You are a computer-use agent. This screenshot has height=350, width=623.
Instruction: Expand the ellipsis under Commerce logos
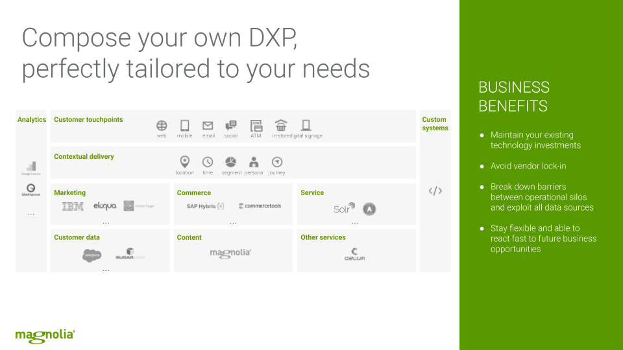[x=233, y=222]
